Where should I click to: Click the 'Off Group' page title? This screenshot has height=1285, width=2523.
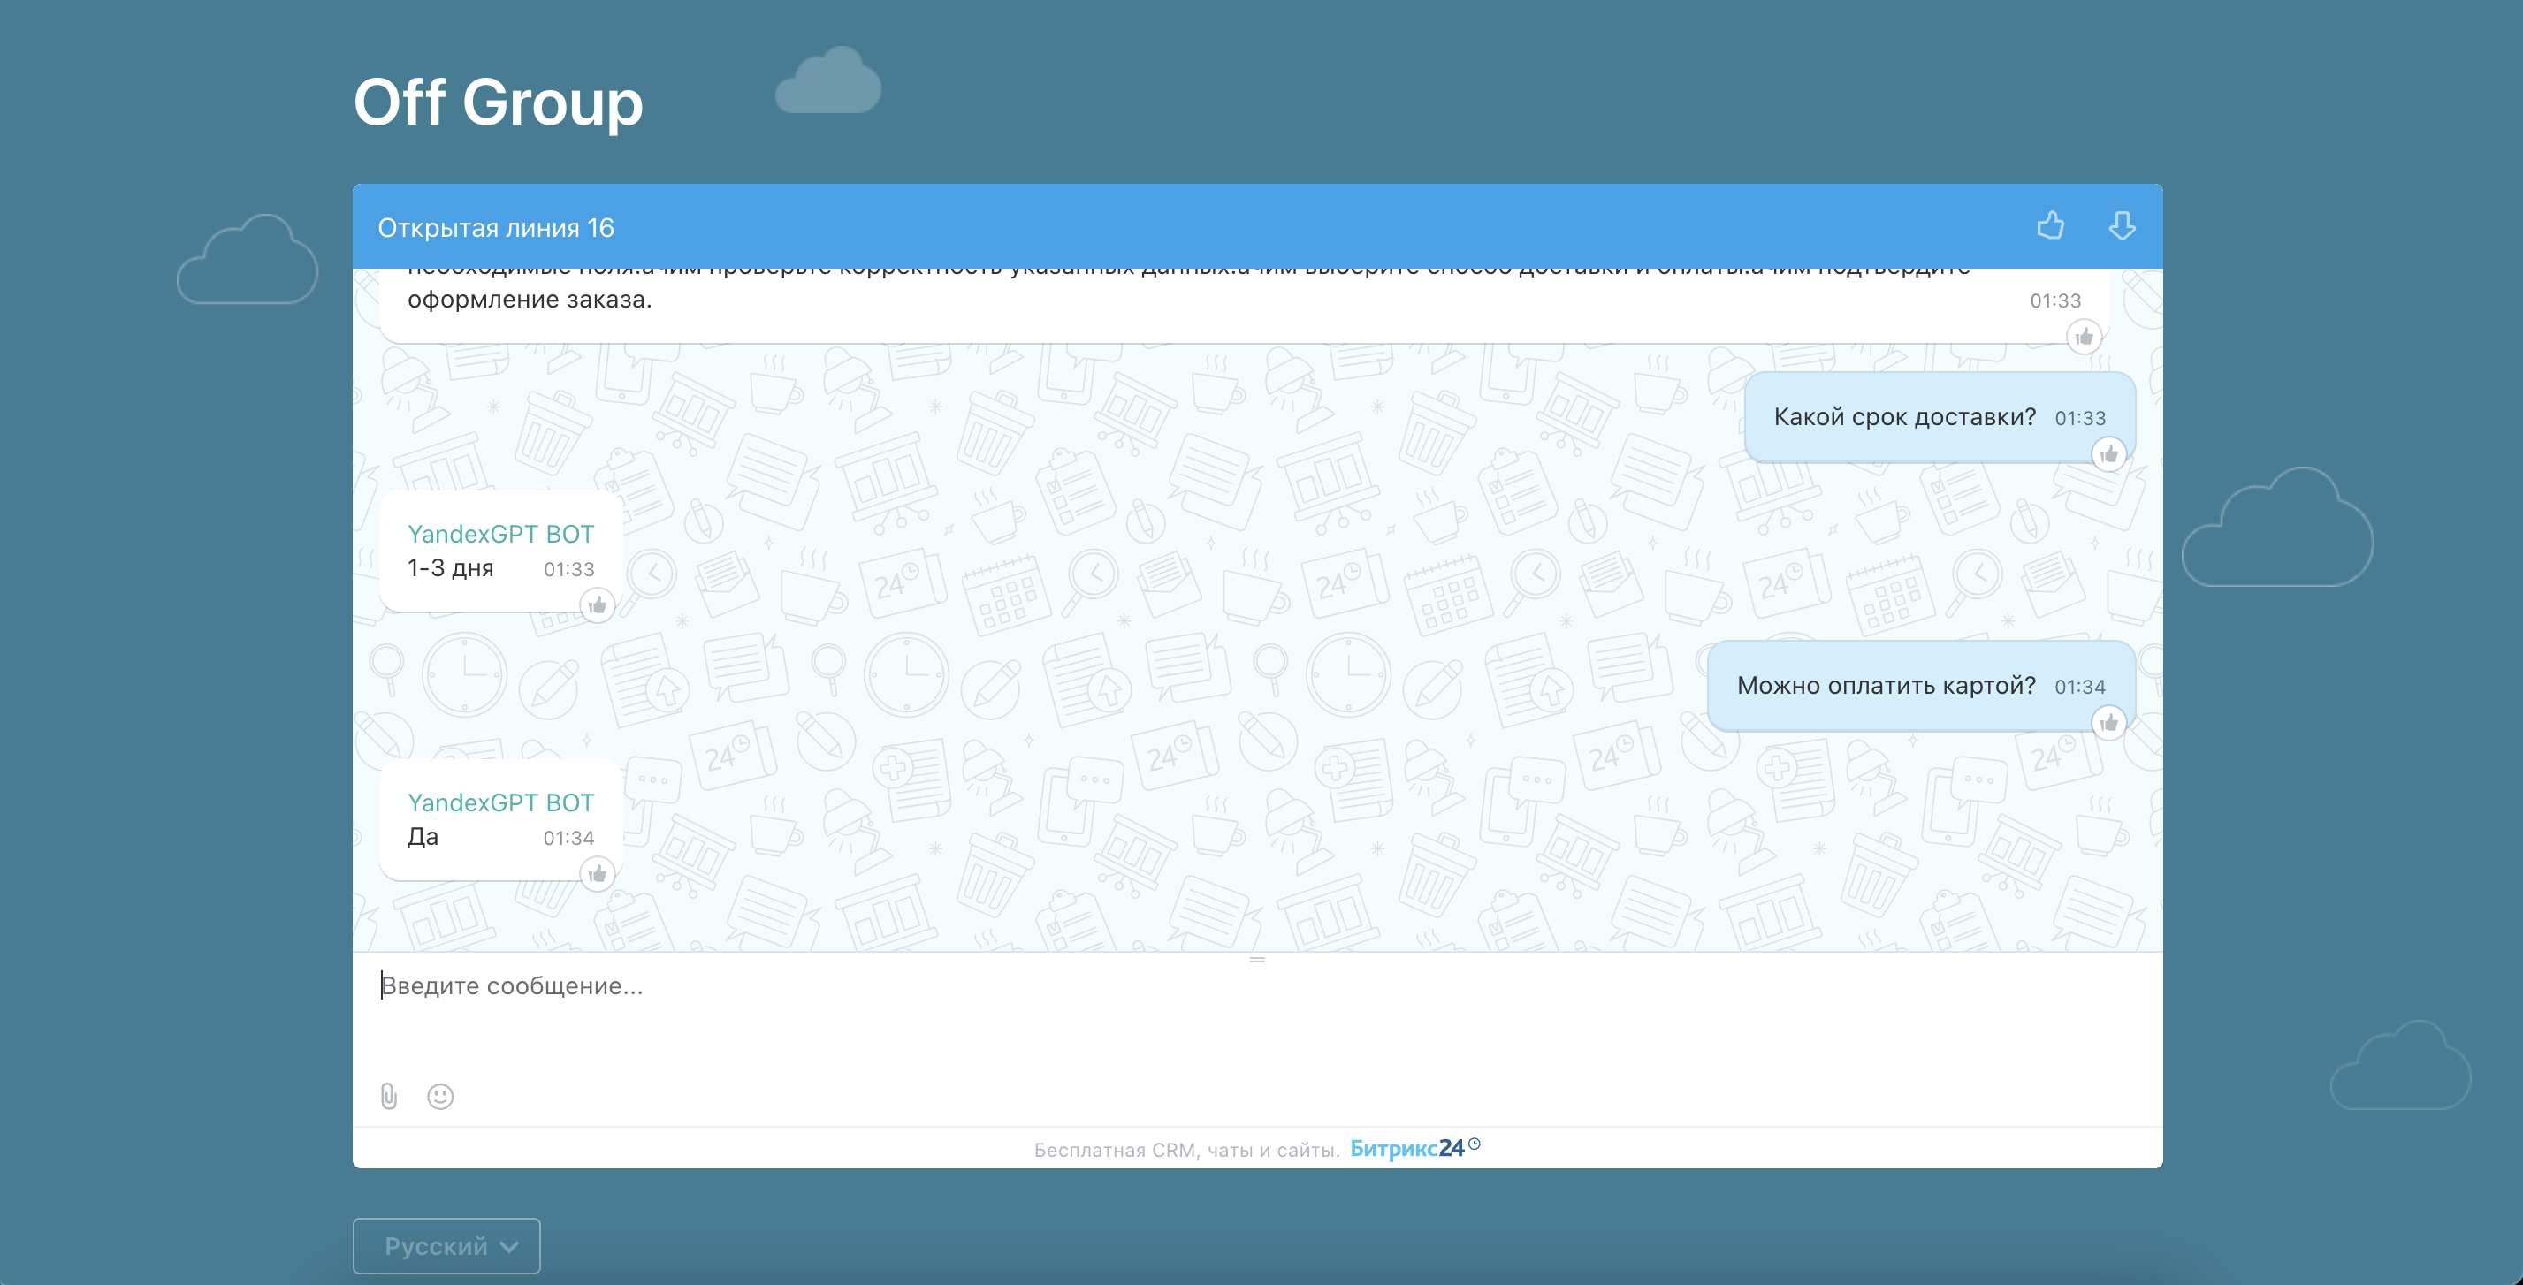click(498, 102)
